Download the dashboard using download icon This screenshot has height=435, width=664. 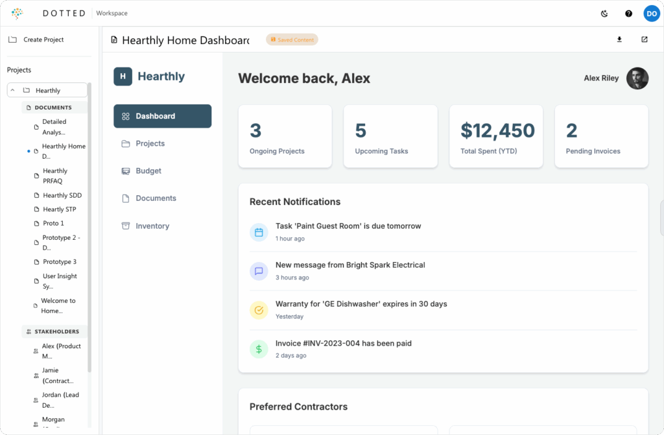click(x=619, y=40)
